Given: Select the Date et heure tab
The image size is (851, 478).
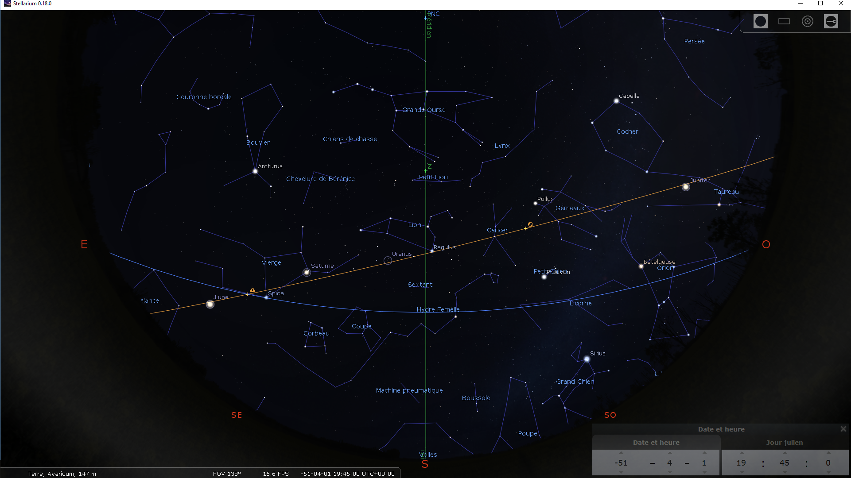Looking at the screenshot, I should point(656,443).
